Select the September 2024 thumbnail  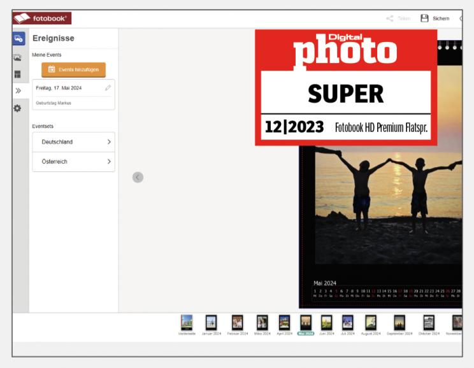(x=399, y=323)
